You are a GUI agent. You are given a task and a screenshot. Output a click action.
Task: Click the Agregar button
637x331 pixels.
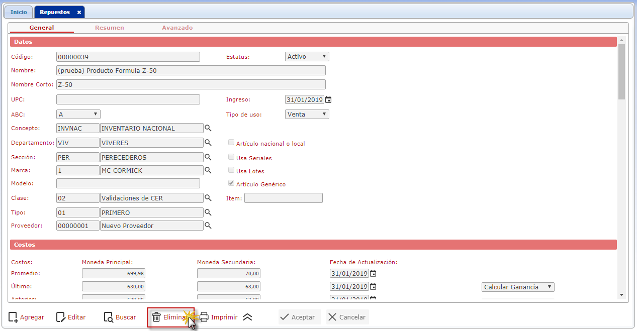coord(26,317)
